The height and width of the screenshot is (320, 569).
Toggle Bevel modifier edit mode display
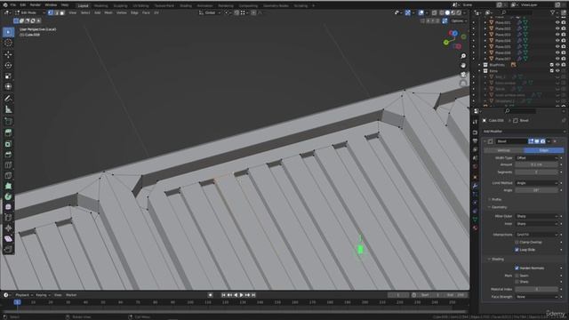531,141
